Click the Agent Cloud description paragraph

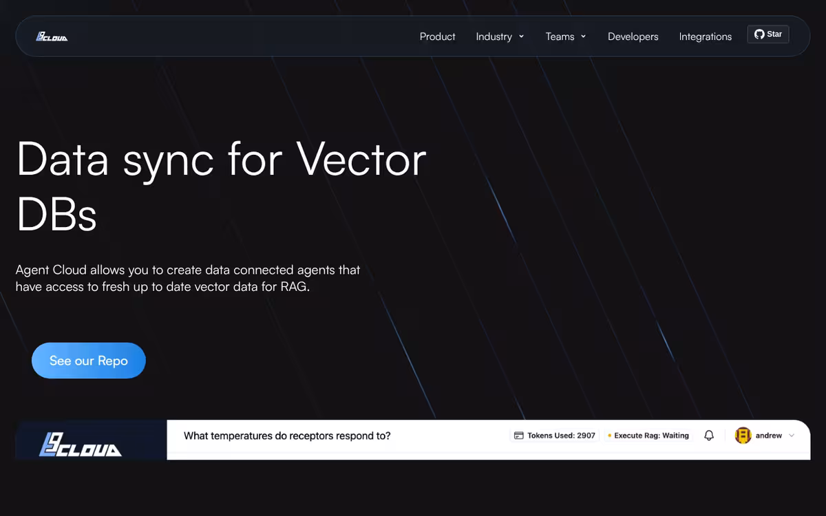coord(188,278)
